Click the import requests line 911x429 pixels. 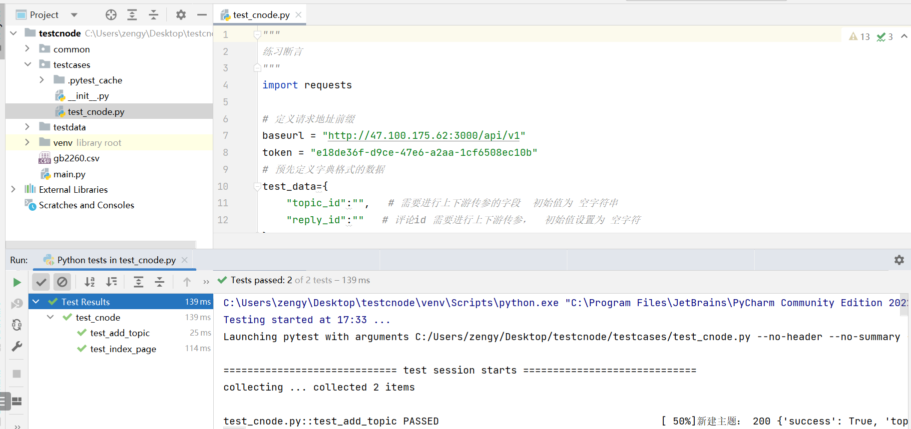pos(307,85)
